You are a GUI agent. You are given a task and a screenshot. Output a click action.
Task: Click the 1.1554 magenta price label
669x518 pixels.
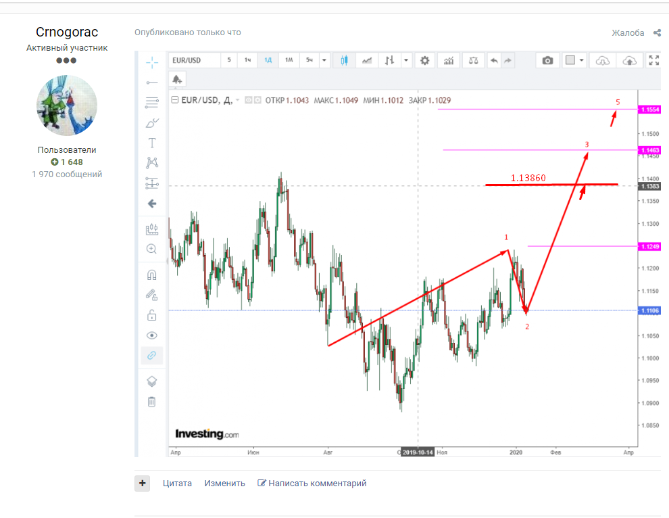(649, 110)
